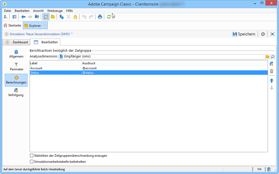Click the INS indicator in status bar

pyautogui.click(x=259, y=169)
